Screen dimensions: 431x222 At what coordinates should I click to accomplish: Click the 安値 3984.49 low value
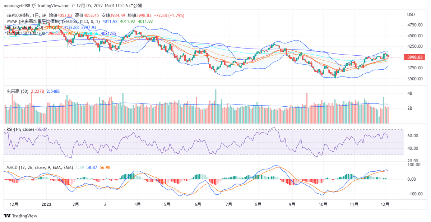click(x=114, y=15)
